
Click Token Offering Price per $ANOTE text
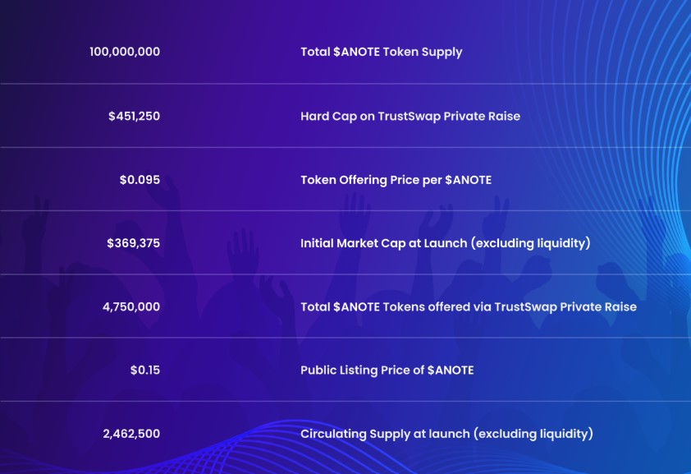click(396, 179)
